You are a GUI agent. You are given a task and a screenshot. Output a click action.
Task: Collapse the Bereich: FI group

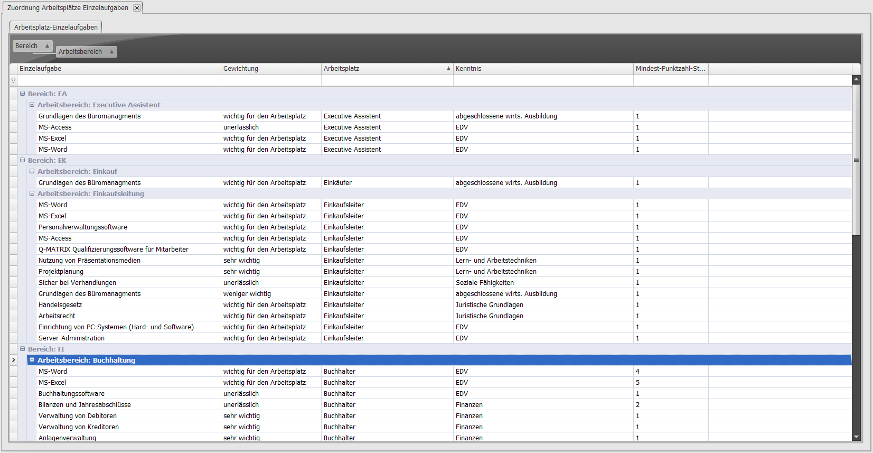tap(23, 349)
